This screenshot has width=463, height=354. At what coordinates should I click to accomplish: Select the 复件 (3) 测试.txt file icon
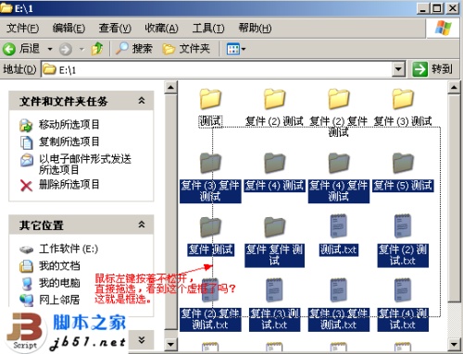(x=274, y=290)
